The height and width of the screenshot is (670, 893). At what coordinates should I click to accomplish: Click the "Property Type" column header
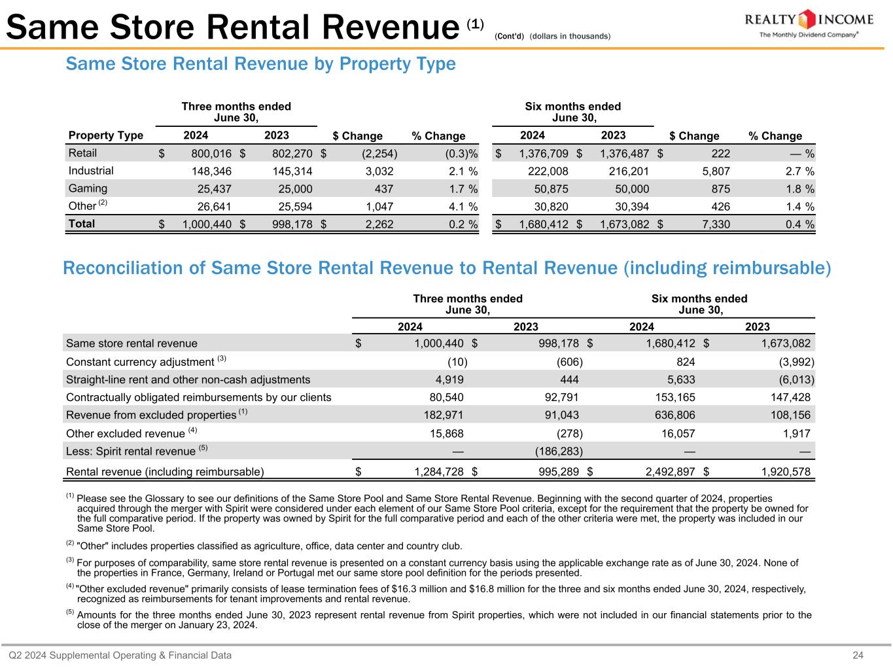coord(105,135)
